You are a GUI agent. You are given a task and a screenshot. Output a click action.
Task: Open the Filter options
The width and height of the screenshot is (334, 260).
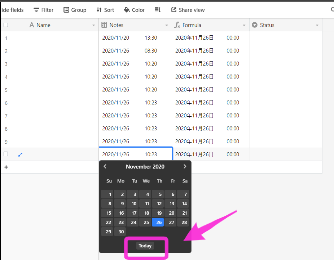(x=43, y=10)
